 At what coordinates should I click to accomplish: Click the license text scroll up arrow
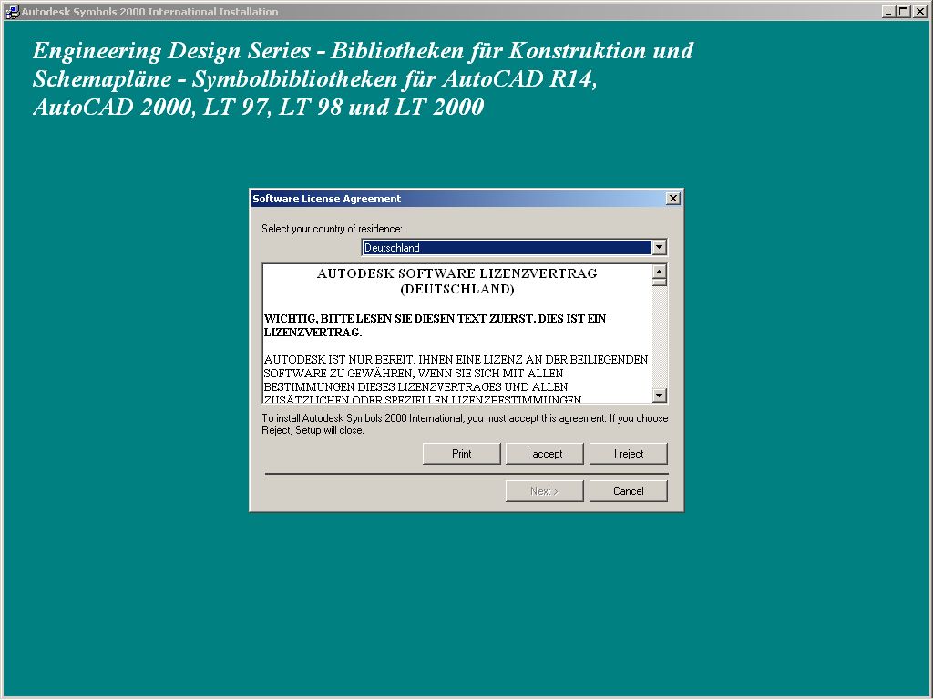pyautogui.click(x=660, y=272)
